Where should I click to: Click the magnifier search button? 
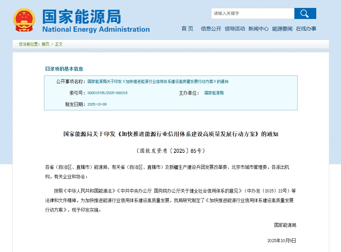(x=305, y=14)
